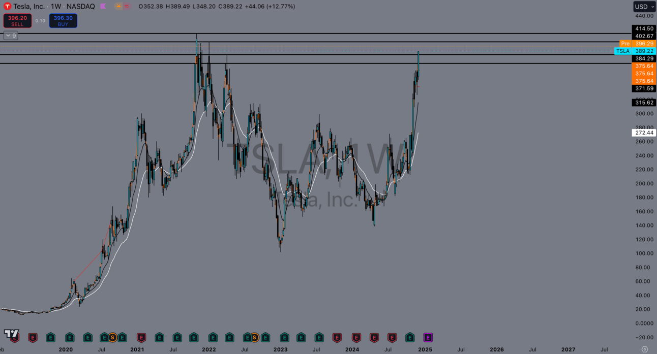Click the Tesla logo icon beside symbol name
The height and width of the screenshot is (354, 657).
click(7, 7)
